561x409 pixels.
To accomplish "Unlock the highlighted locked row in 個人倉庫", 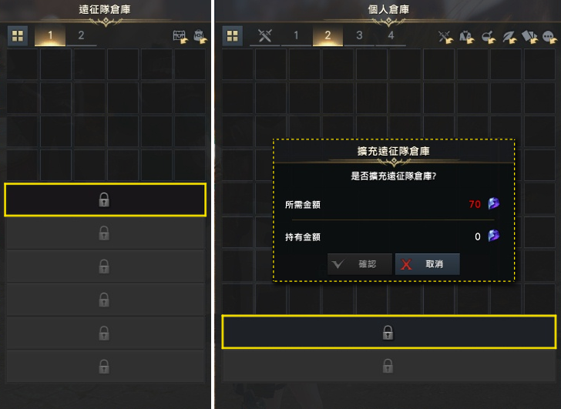I will (x=389, y=332).
